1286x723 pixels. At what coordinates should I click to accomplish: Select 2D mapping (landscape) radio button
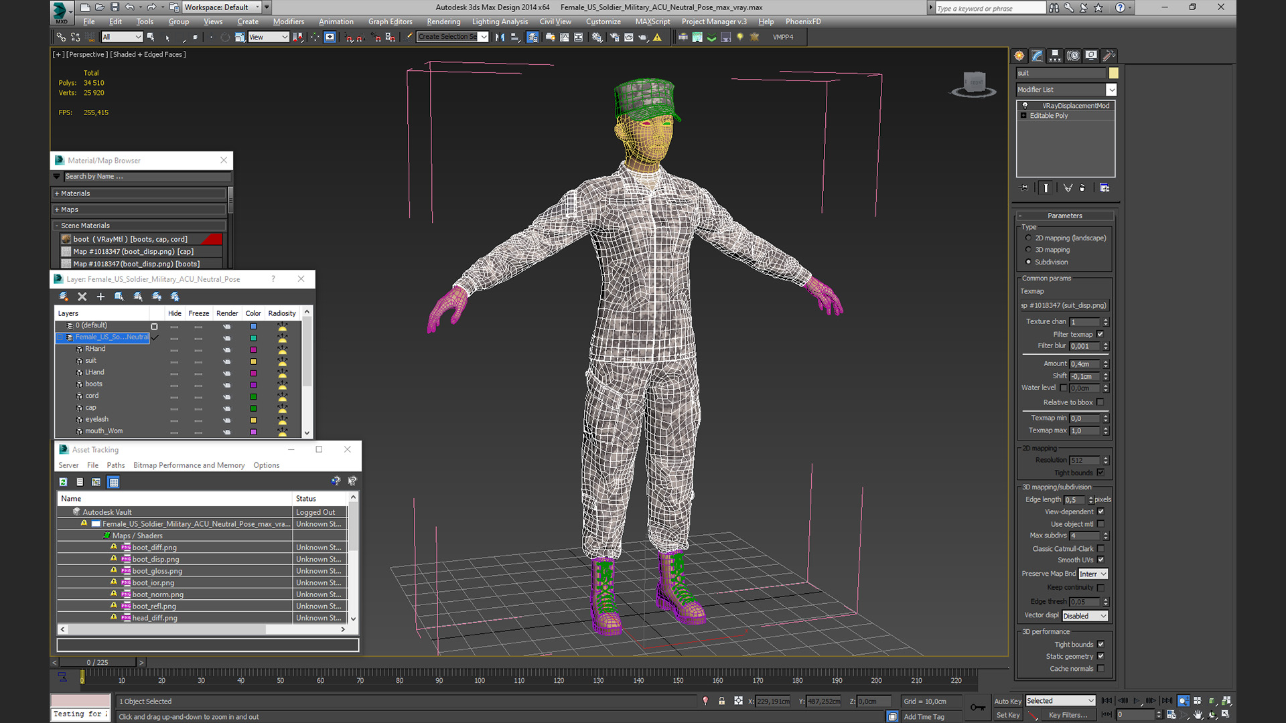tap(1028, 238)
